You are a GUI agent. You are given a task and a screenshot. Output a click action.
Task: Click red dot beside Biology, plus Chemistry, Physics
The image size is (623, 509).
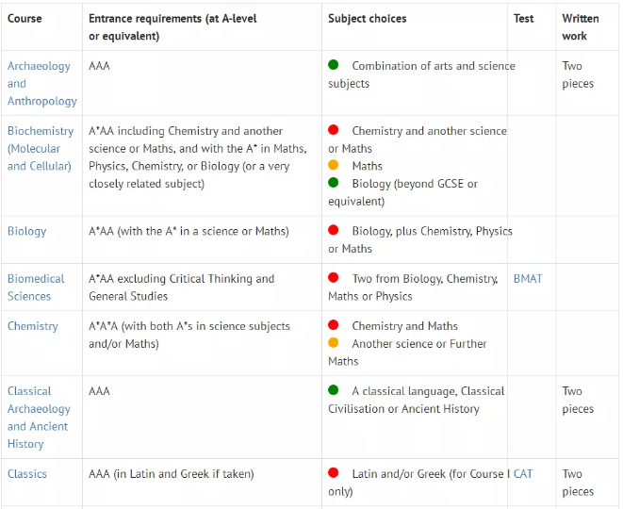pyautogui.click(x=334, y=230)
